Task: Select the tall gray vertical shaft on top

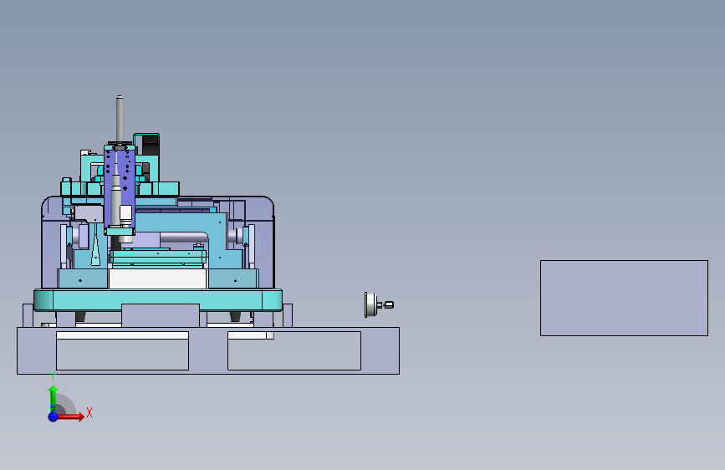Action: 120,119
